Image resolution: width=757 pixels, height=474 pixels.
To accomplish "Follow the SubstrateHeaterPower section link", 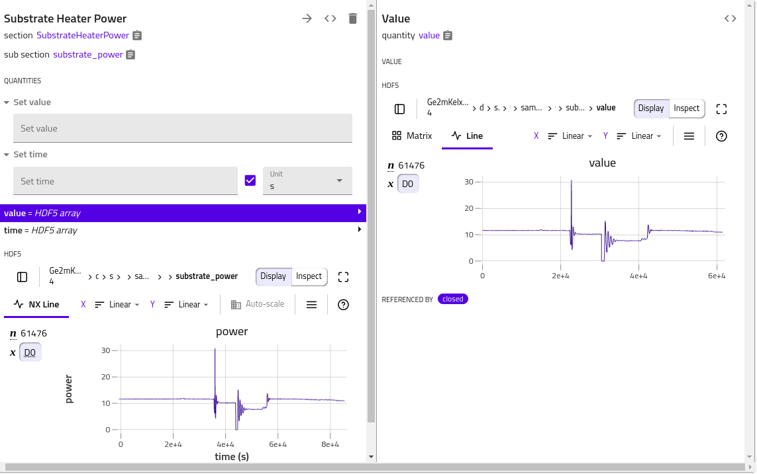I will [x=82, y=36].
